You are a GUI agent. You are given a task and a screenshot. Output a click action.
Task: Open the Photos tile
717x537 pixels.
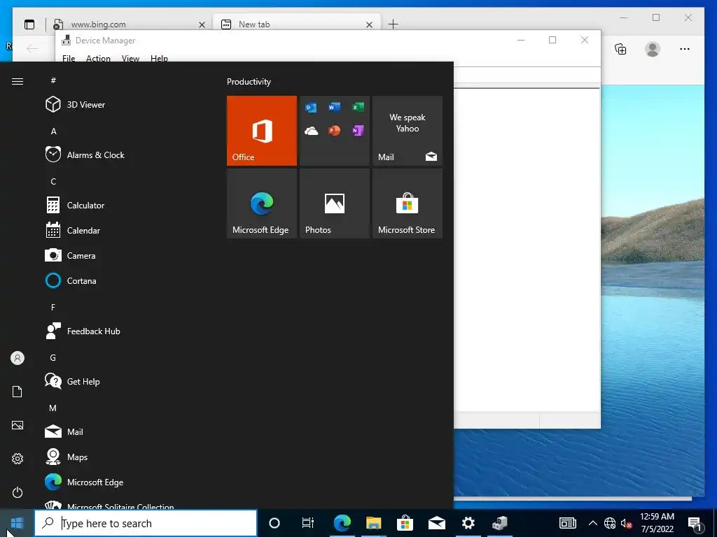point(334,203)
